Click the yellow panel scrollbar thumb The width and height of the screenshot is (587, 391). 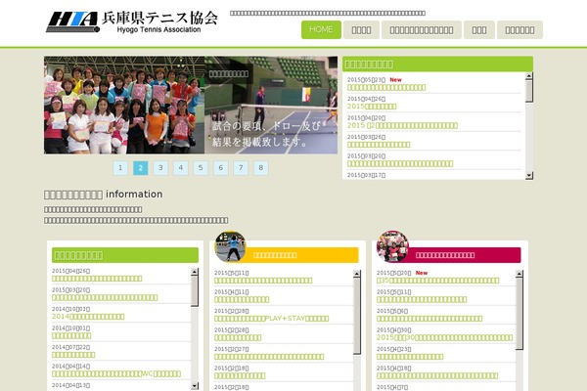[357, 316]
